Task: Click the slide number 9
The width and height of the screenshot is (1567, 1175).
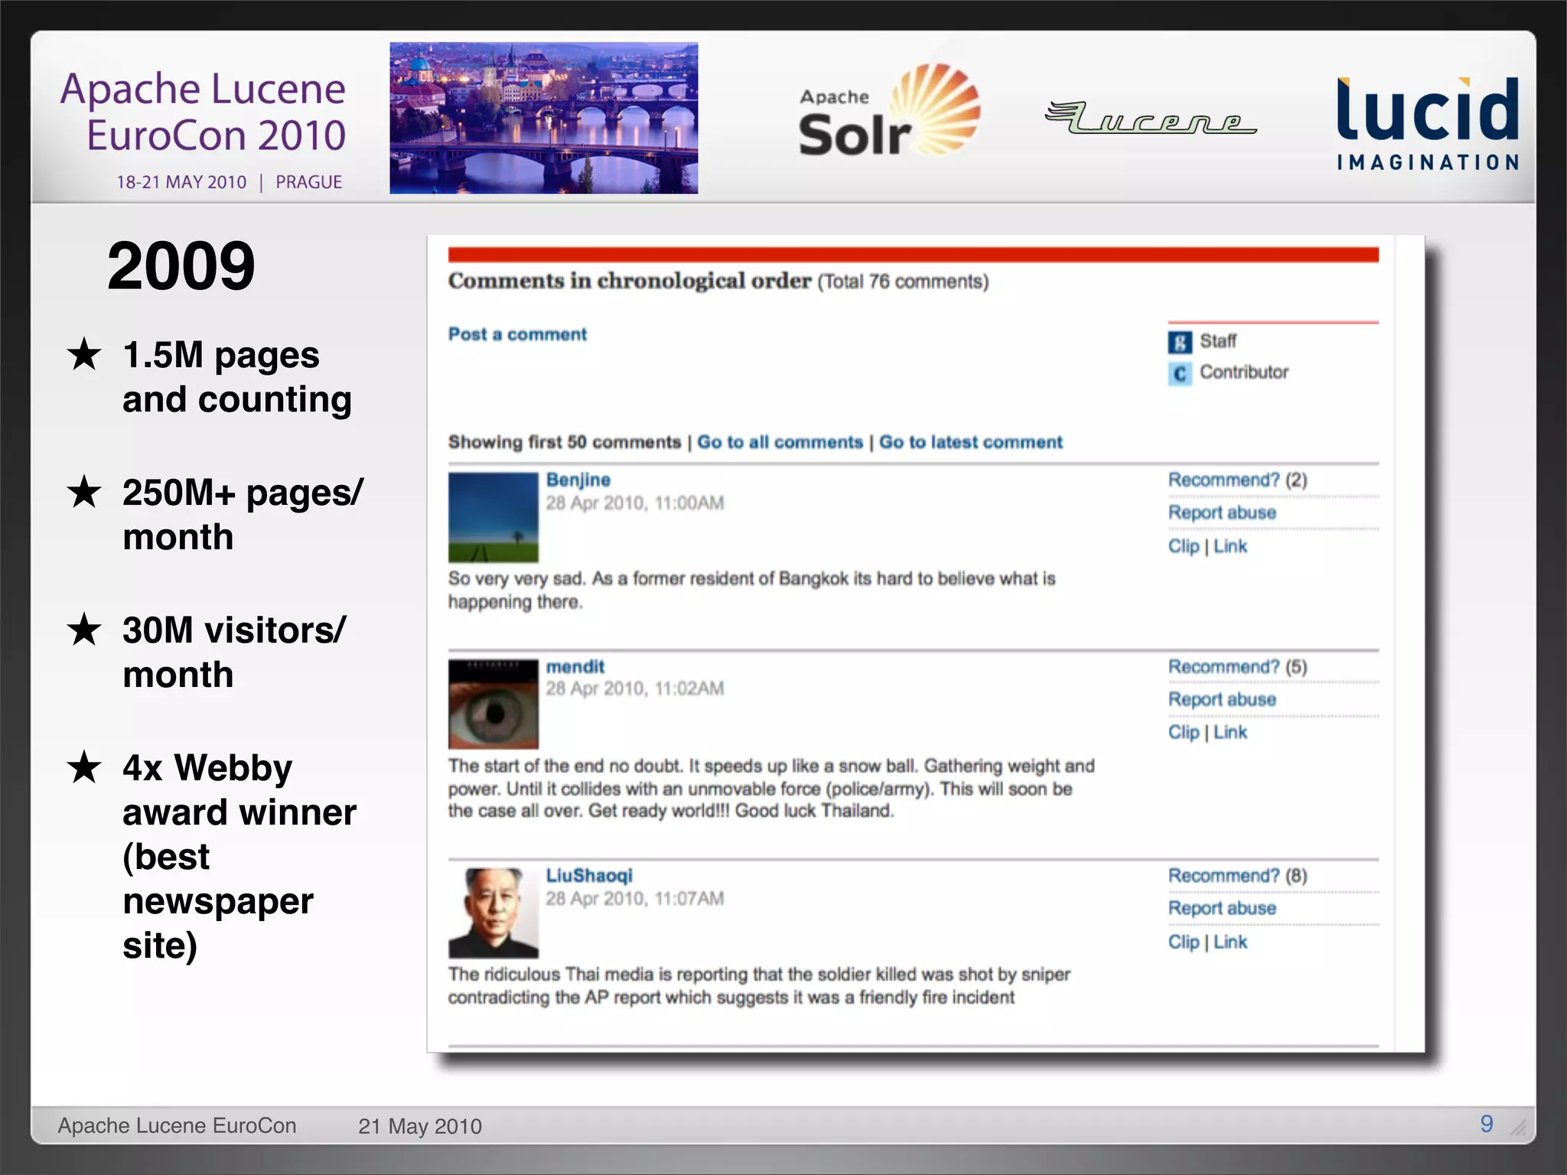Action: coord(1487,1124)
